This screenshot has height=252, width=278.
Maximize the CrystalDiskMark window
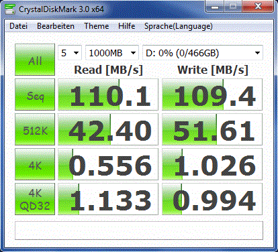233,6
